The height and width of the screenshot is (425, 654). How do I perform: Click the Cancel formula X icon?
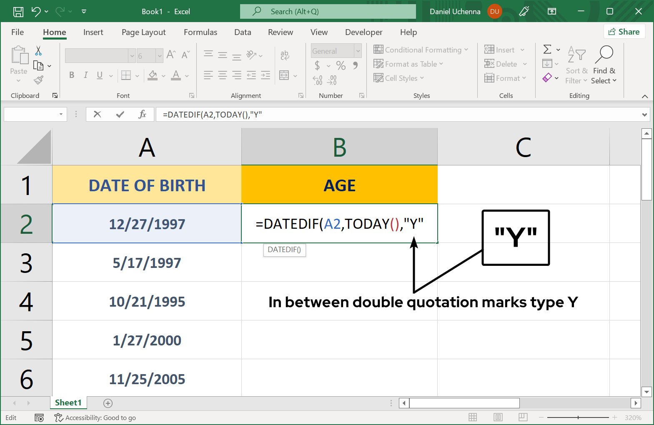(97, 114)
